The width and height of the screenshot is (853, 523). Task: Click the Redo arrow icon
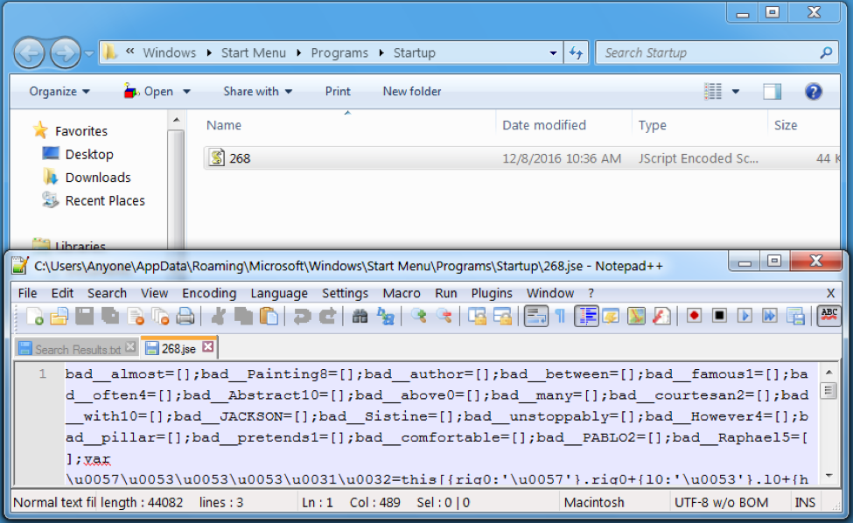pos(327,316)
